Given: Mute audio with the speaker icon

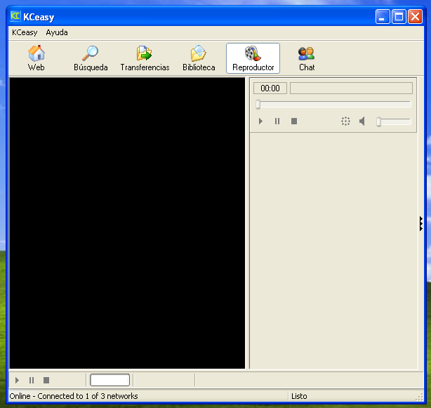Looking at the screenshot, I should 362,121.
